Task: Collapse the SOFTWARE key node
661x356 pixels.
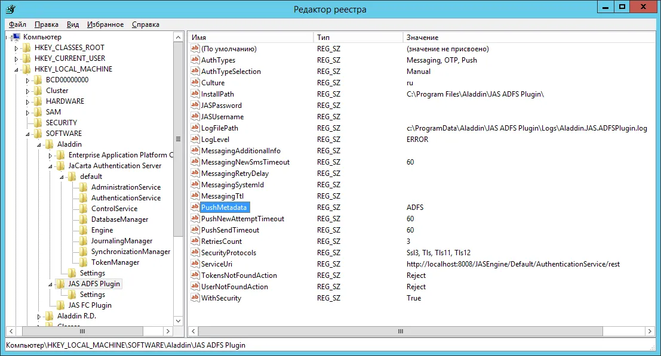Action: tap(28, 134)
